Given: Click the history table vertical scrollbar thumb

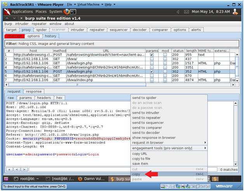Looking at the screenshot, I should 237,66.
